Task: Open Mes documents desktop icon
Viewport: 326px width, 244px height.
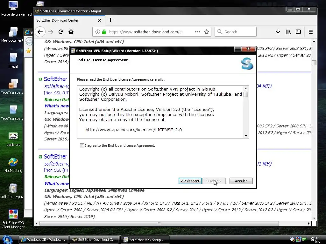Action: (12, 35)
